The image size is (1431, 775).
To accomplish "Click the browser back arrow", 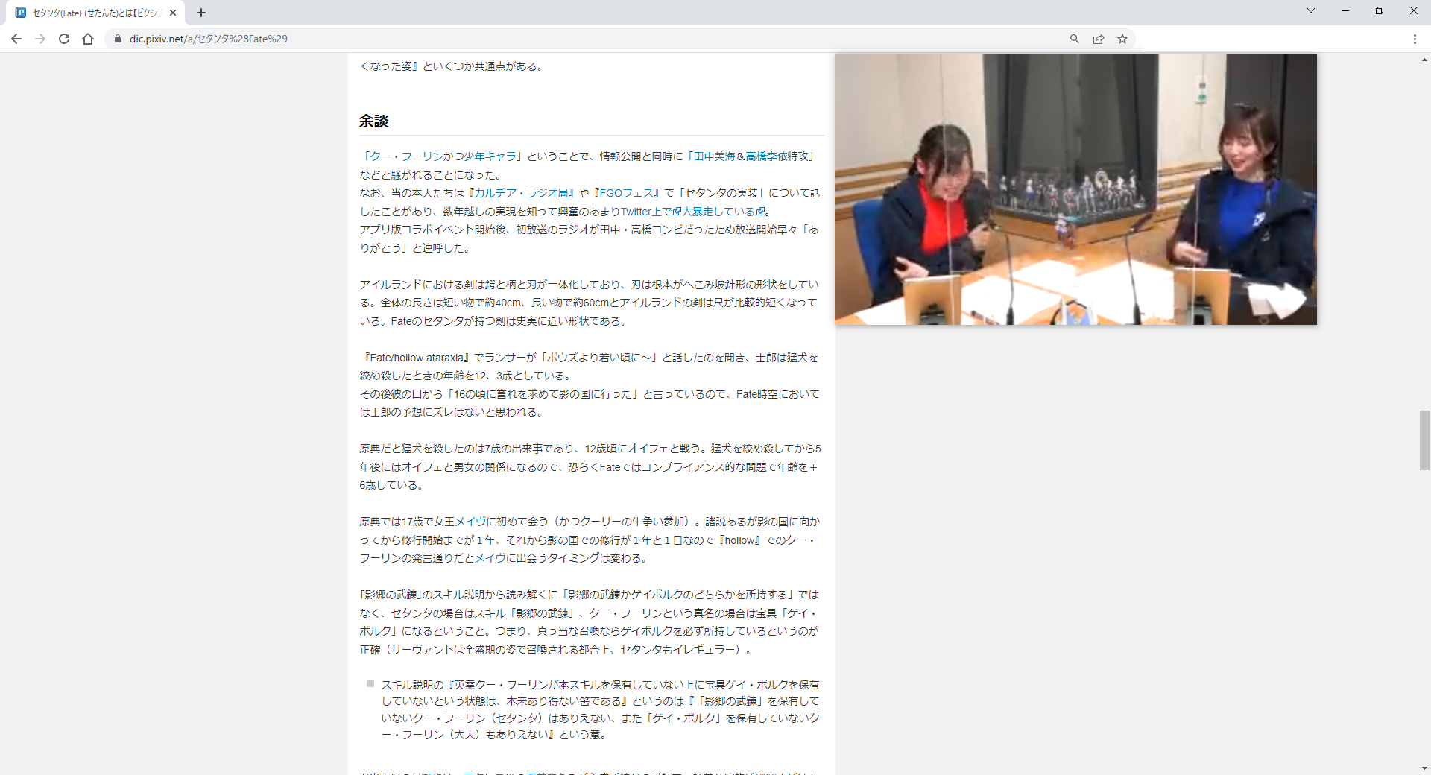I will click(16, 39).
